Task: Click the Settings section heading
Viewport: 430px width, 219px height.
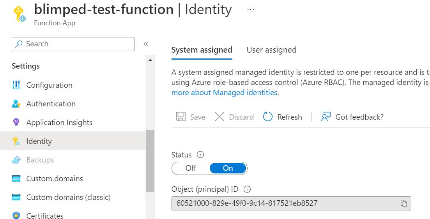Action: click(x=26, y=66)
